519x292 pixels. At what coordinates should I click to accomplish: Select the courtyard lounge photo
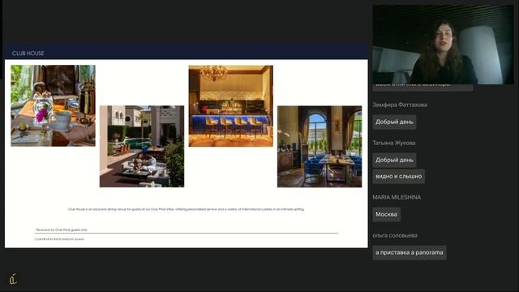tap(142, 146)
